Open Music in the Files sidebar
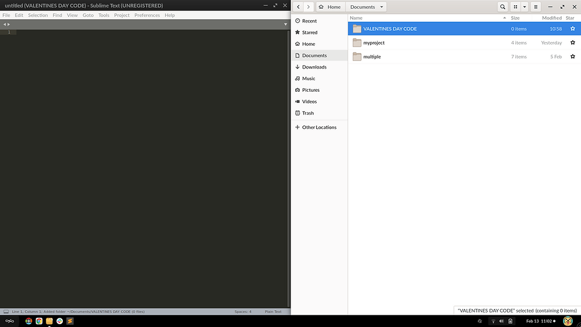581x327 pixels. click(320, 78)
